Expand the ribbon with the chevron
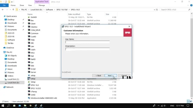The image size is (193, 108). pyautogui.click(x=188, y=5)
